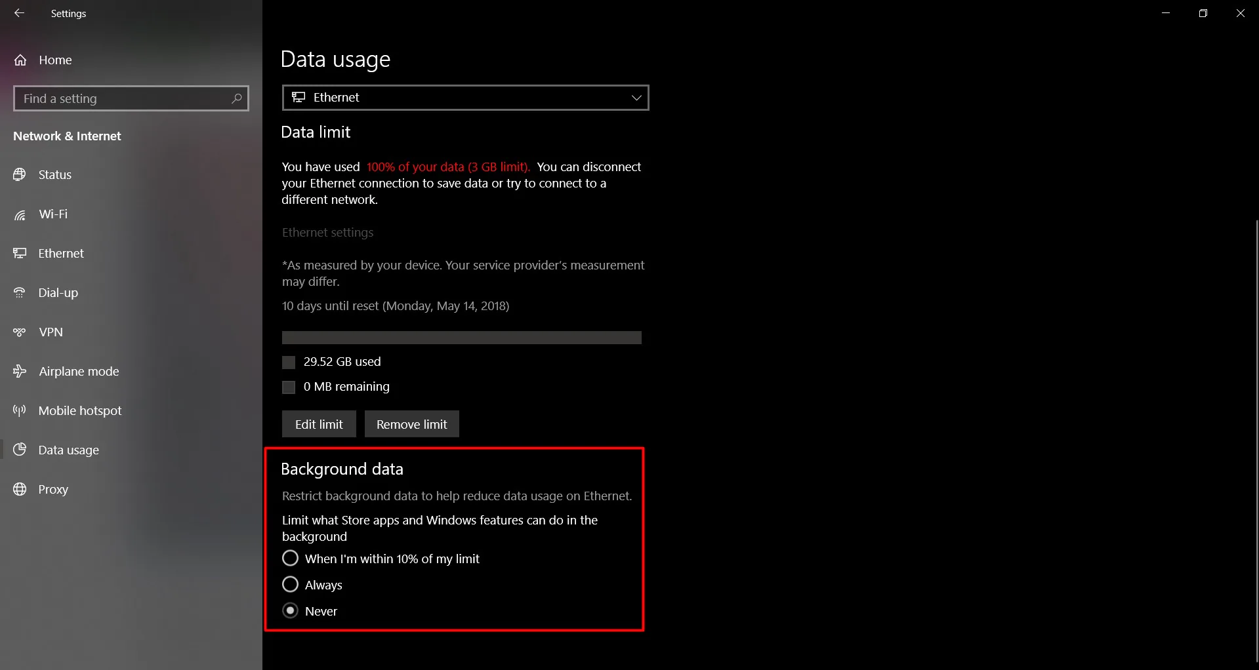The height and width of the screenshot is (670, 1259).
Task: Go to Home in Settings
Action: tap(131, 60)
